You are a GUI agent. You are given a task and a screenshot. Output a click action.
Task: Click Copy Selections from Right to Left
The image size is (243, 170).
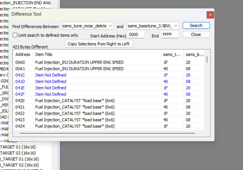click(x=99, y=44)
